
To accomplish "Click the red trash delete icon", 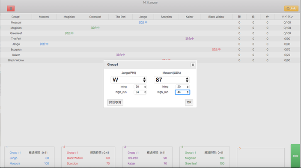I will point(11,9).
